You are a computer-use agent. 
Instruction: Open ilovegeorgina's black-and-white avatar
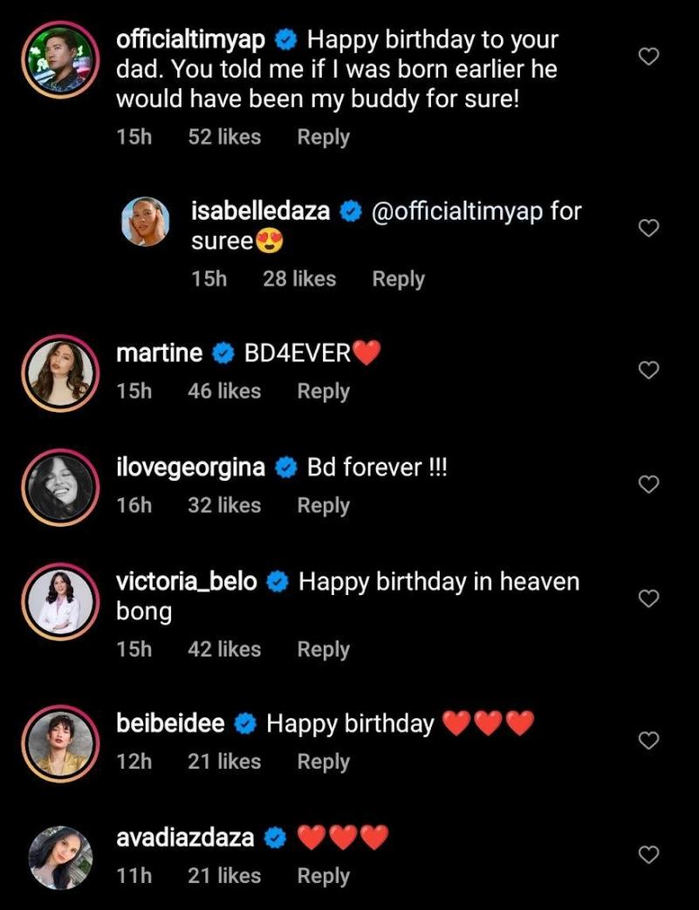point(60,487)
